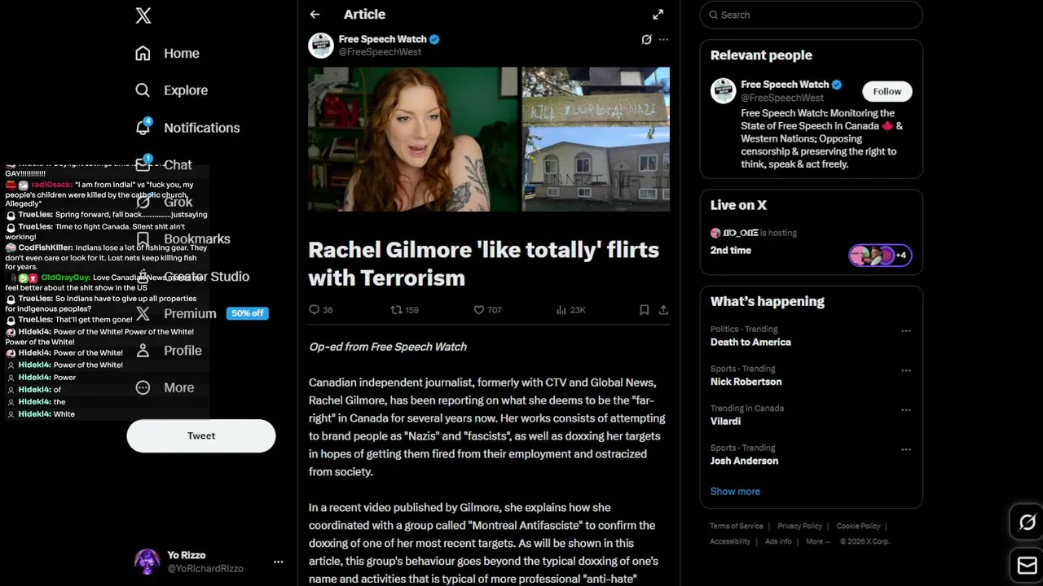Click Free Speech Watch avatar in Relevant people
This screenshot has width=1043, height=586.
[x=724, y=91]
